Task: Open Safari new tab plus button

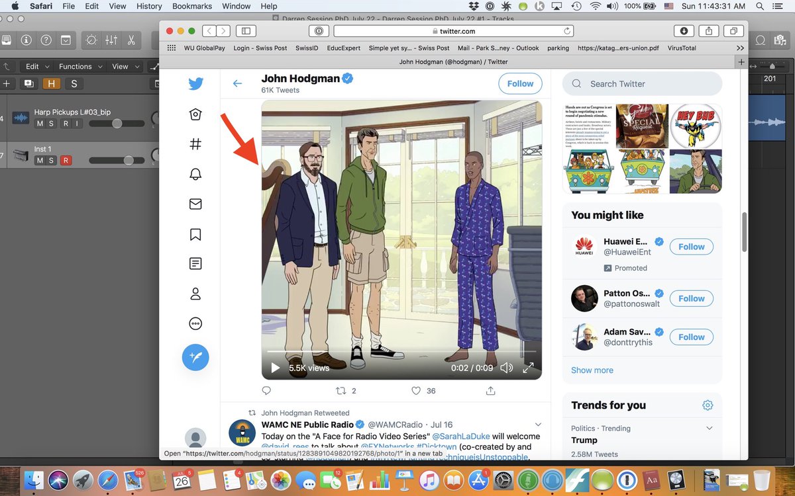Action: (x=741, y=62)
